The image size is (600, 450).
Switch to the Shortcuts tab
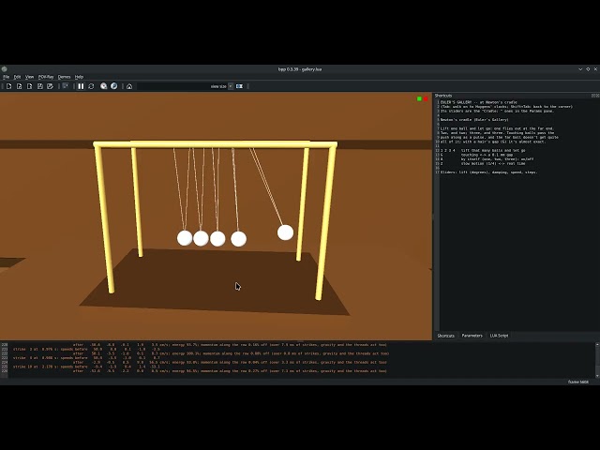pyautogui.click(x=446, y=336)
